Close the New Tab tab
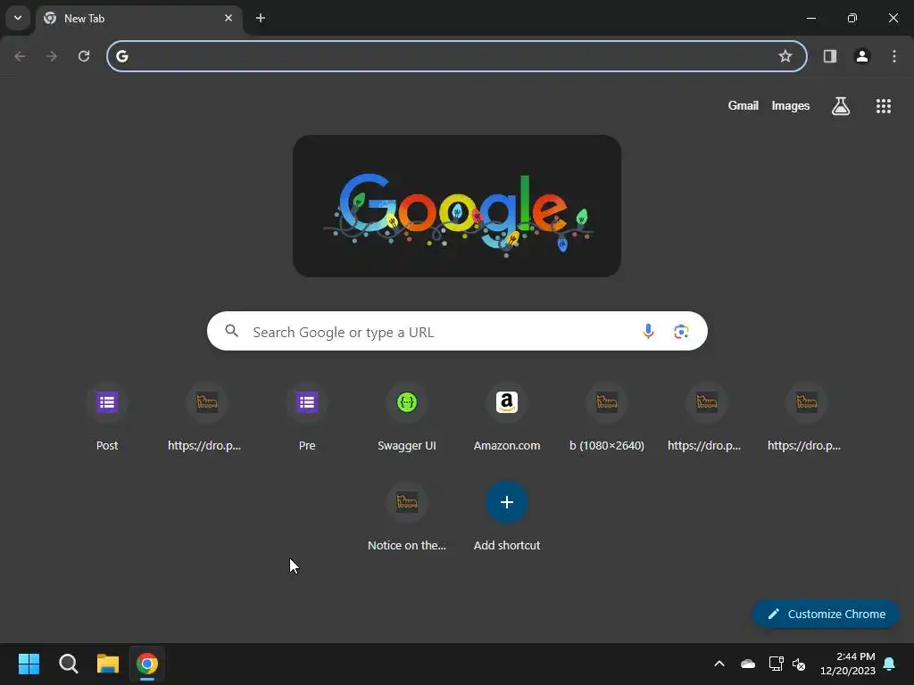This screenshot has height=685, width=914. click(x=228, y=18)
